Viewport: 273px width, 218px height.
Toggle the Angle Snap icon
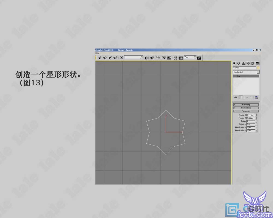tap(105, 58)
